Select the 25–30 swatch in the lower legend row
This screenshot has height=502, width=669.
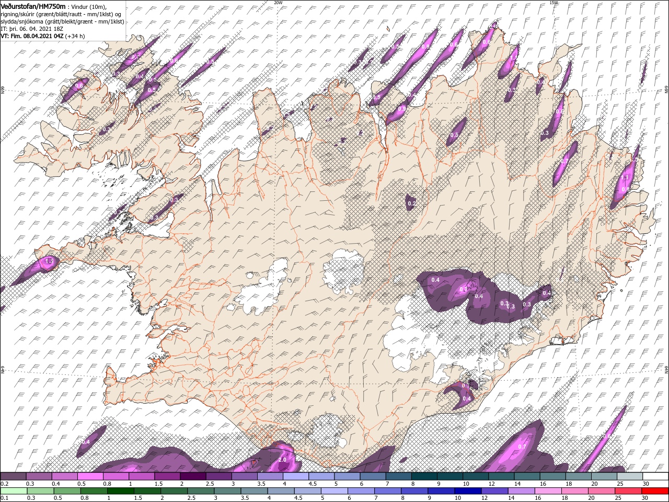(x=627, y=491)
